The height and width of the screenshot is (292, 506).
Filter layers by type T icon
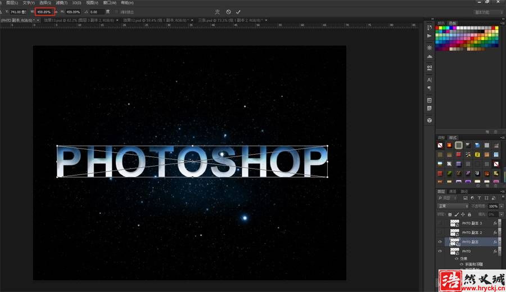[x=479, y=198]
